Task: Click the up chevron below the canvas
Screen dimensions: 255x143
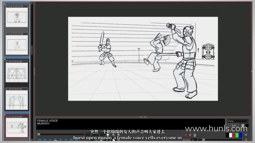Action: pos(141,117)
